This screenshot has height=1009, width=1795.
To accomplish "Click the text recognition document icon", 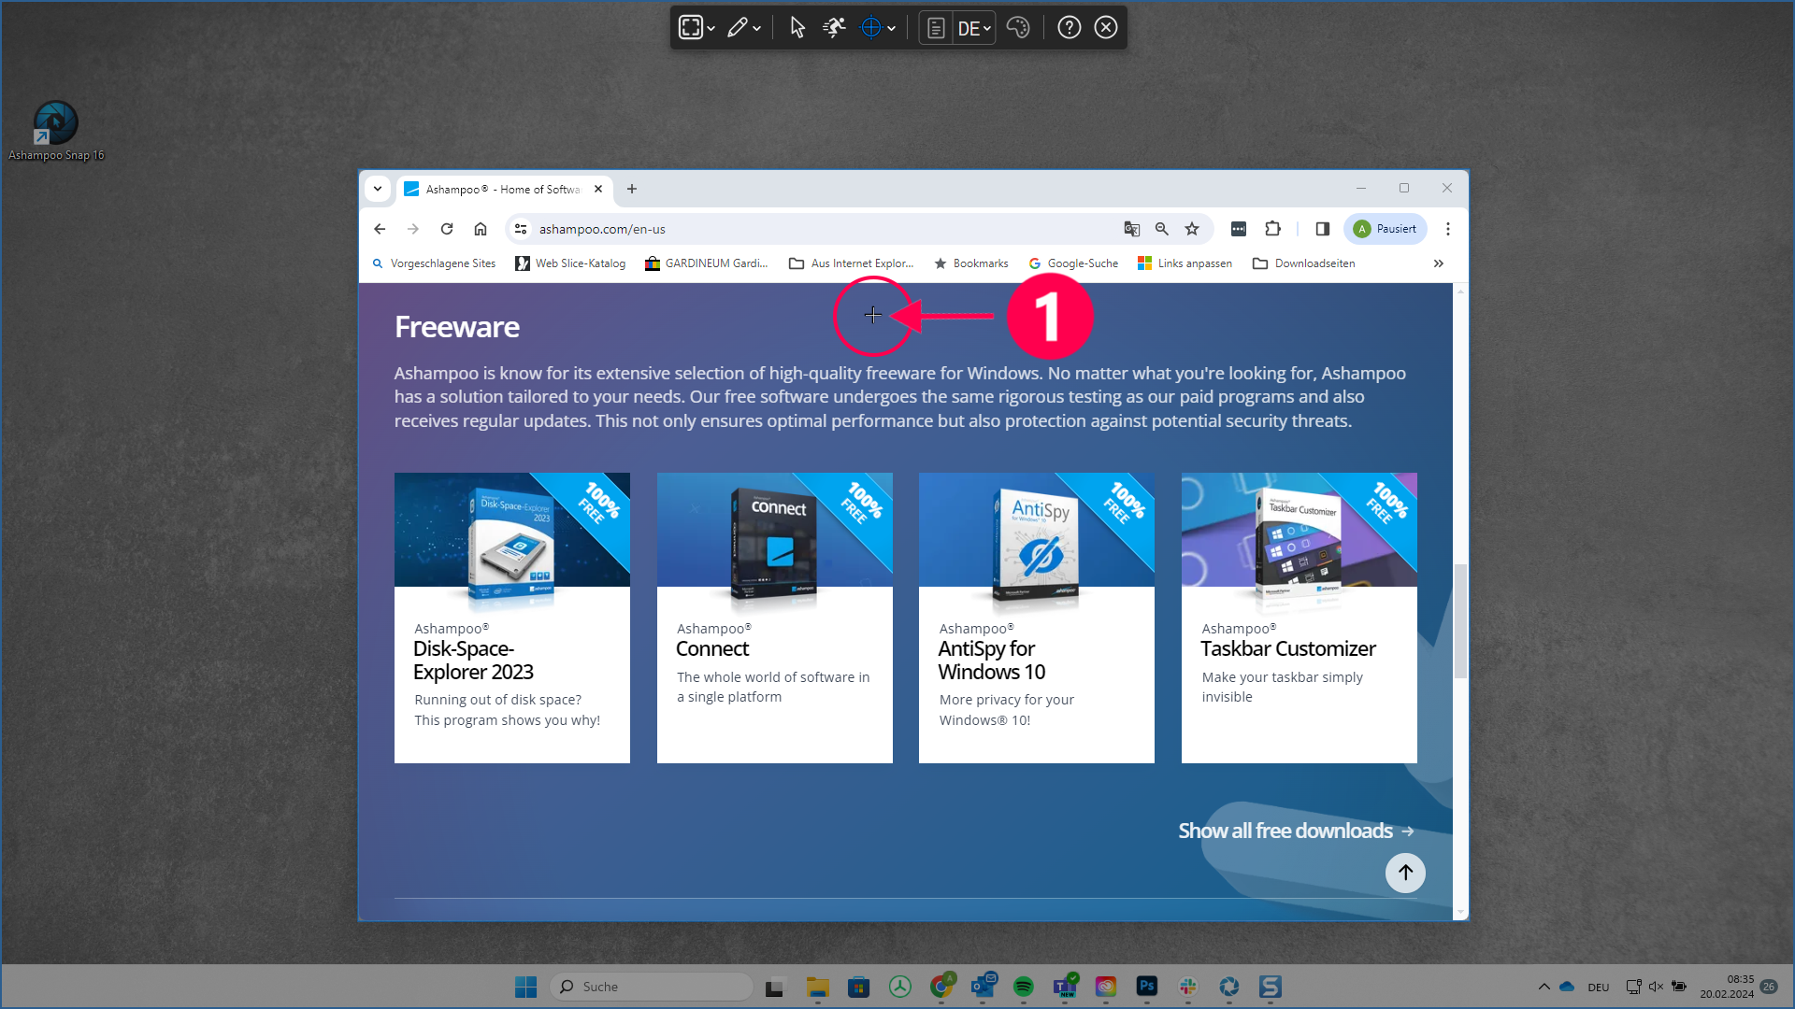I will click(936, 28).
